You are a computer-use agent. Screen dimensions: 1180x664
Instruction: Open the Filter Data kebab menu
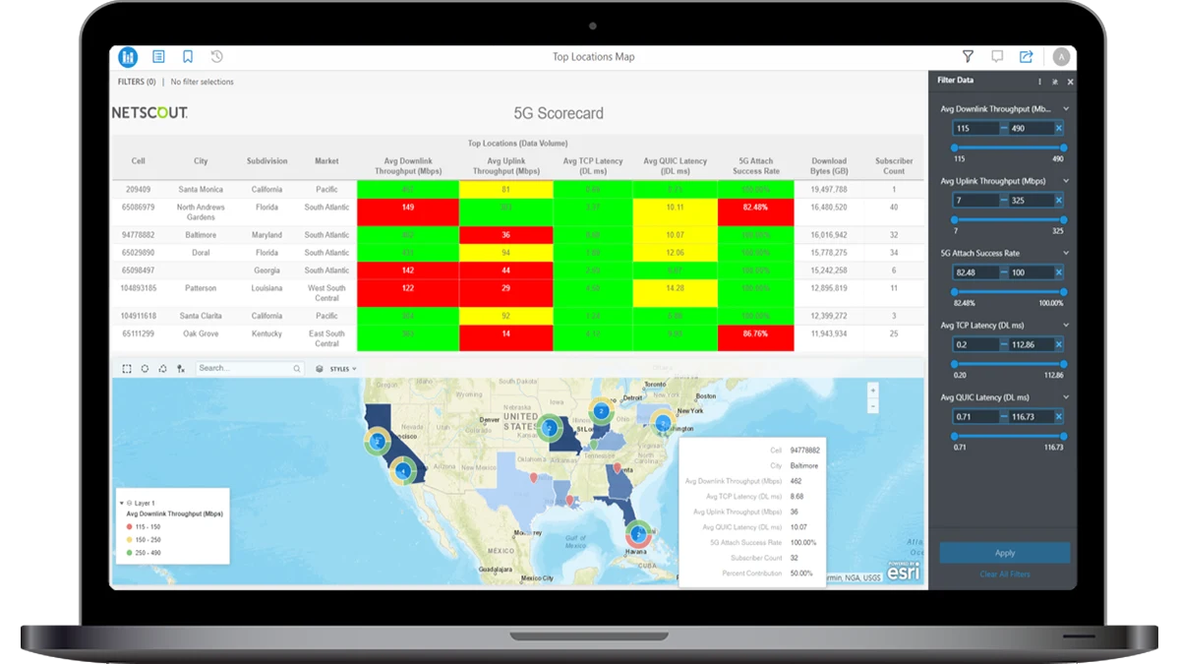pyautogui.click(x=1040, y=82)
